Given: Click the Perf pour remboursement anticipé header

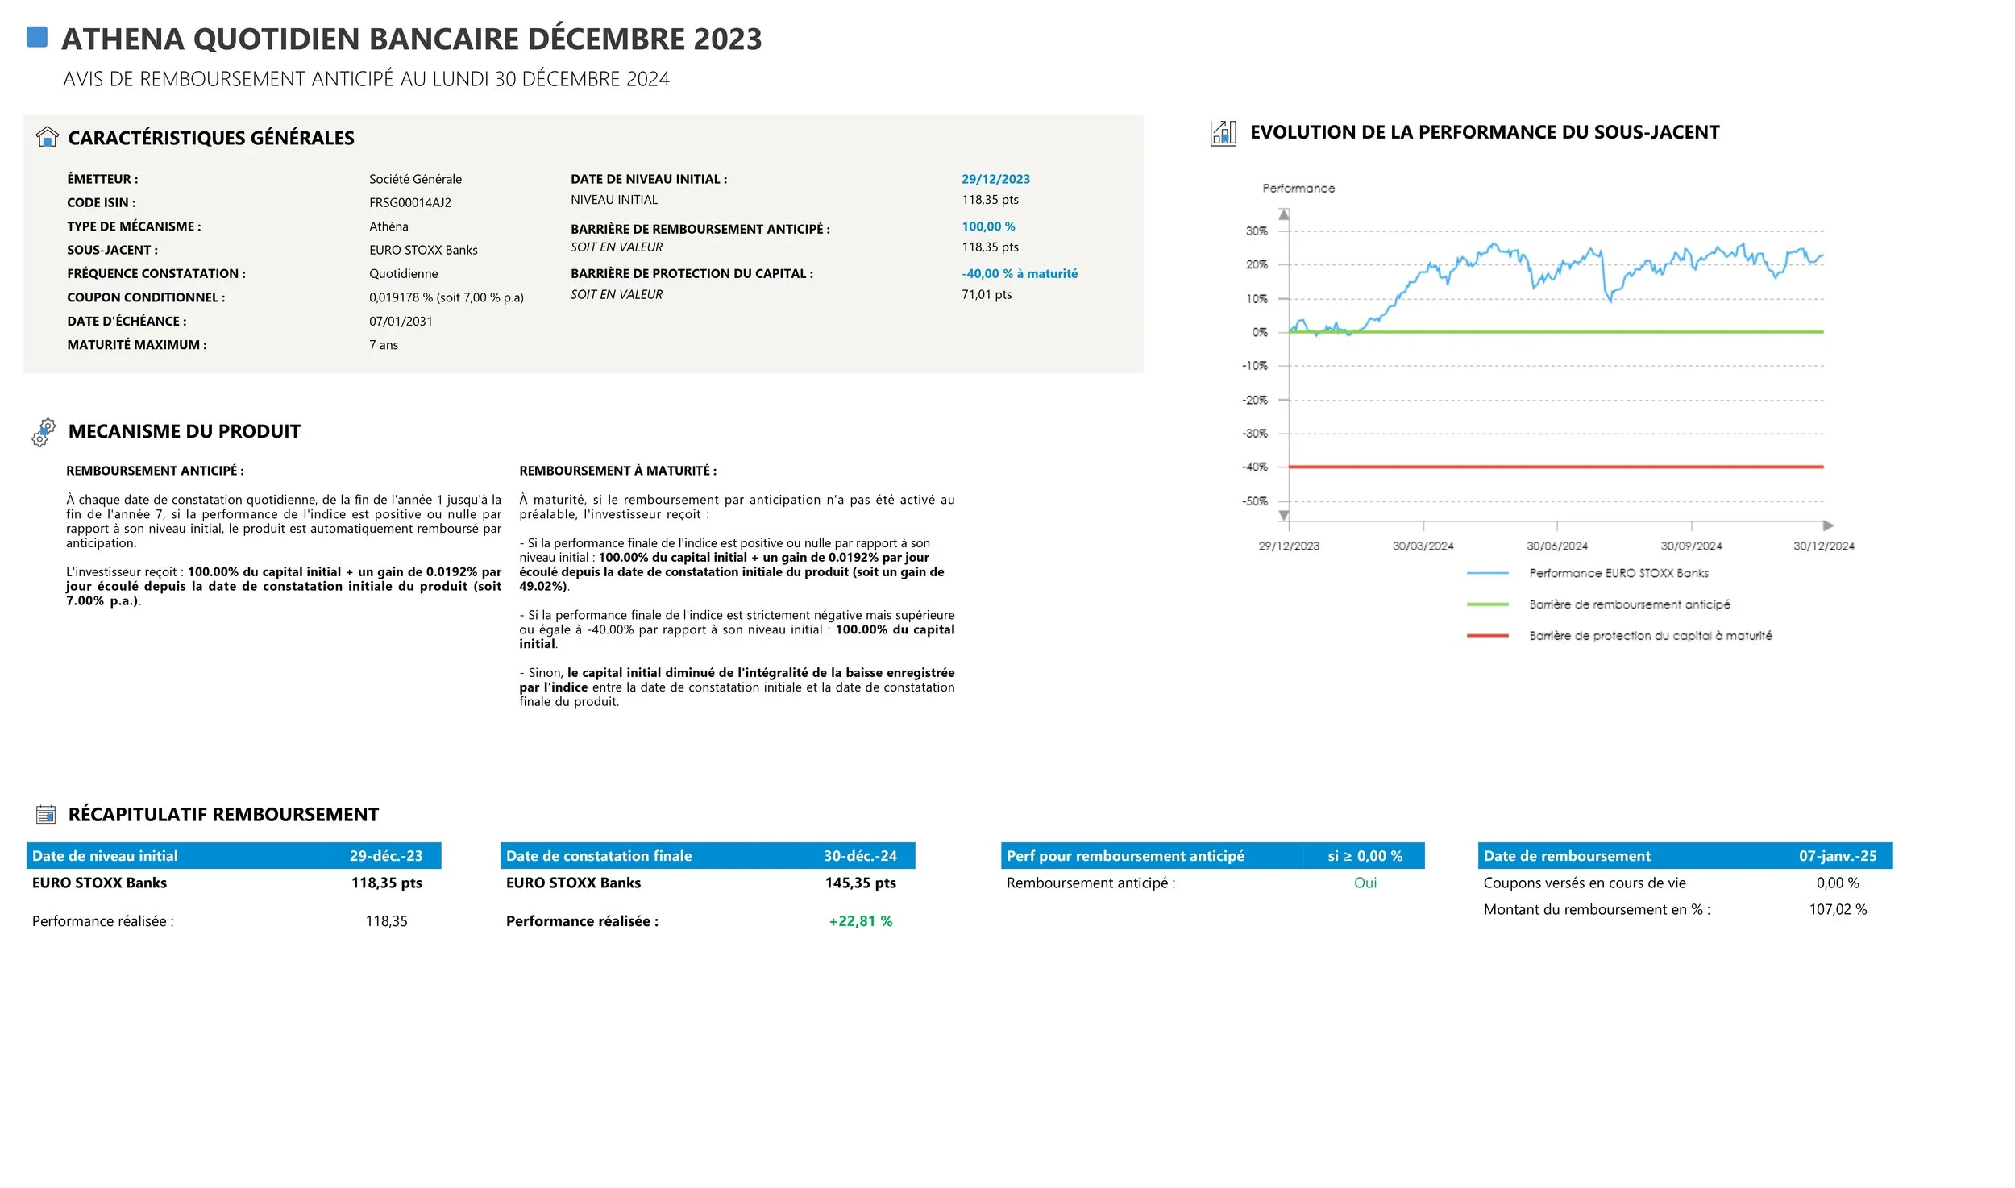Looking at the screenshot, I should 1125,856.
